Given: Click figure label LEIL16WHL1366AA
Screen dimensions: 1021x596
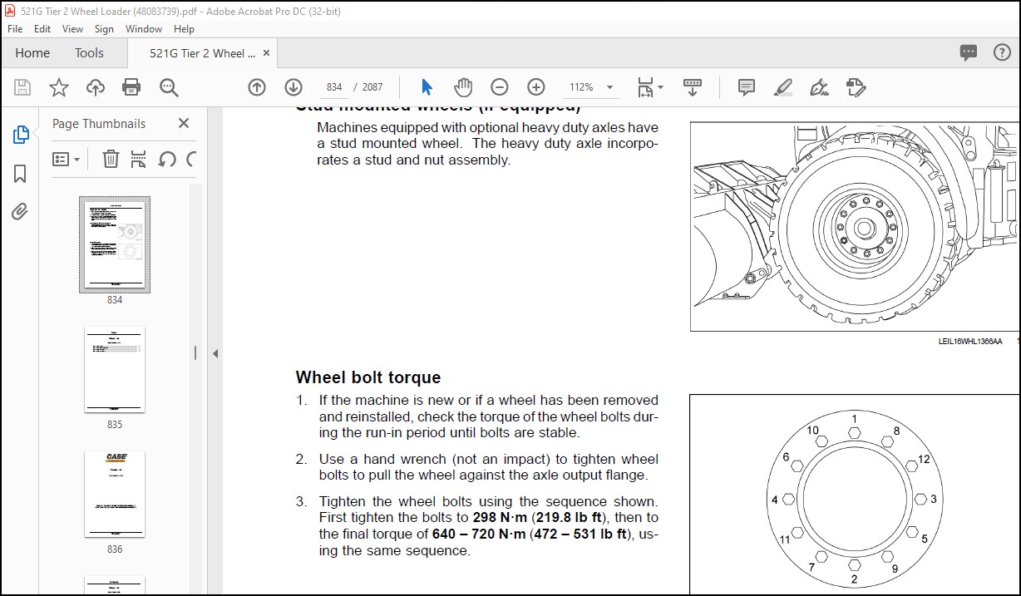Looking at the screenshot, I should (970, 342).
